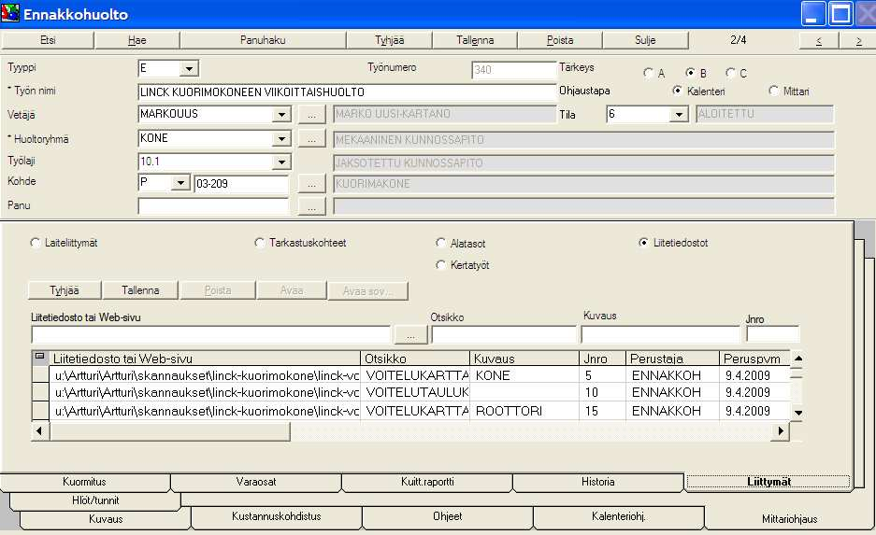Screen dimensions: 876x535
Task: Click the Liitetiedosto tai Web-sivu input field
Action: pos(211,334)
